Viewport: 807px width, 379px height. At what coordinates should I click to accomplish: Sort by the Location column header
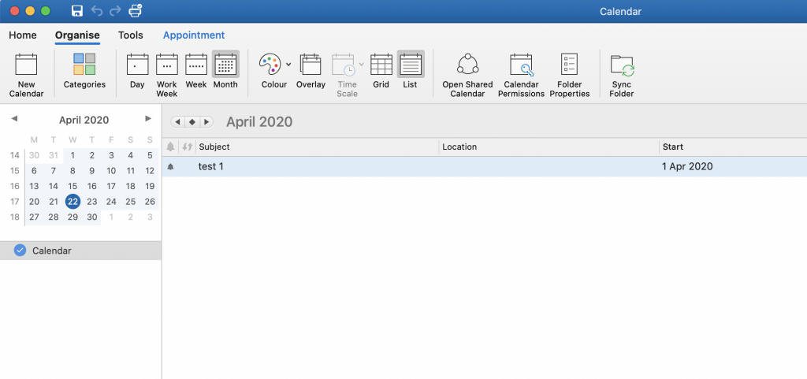click(549, 147)
